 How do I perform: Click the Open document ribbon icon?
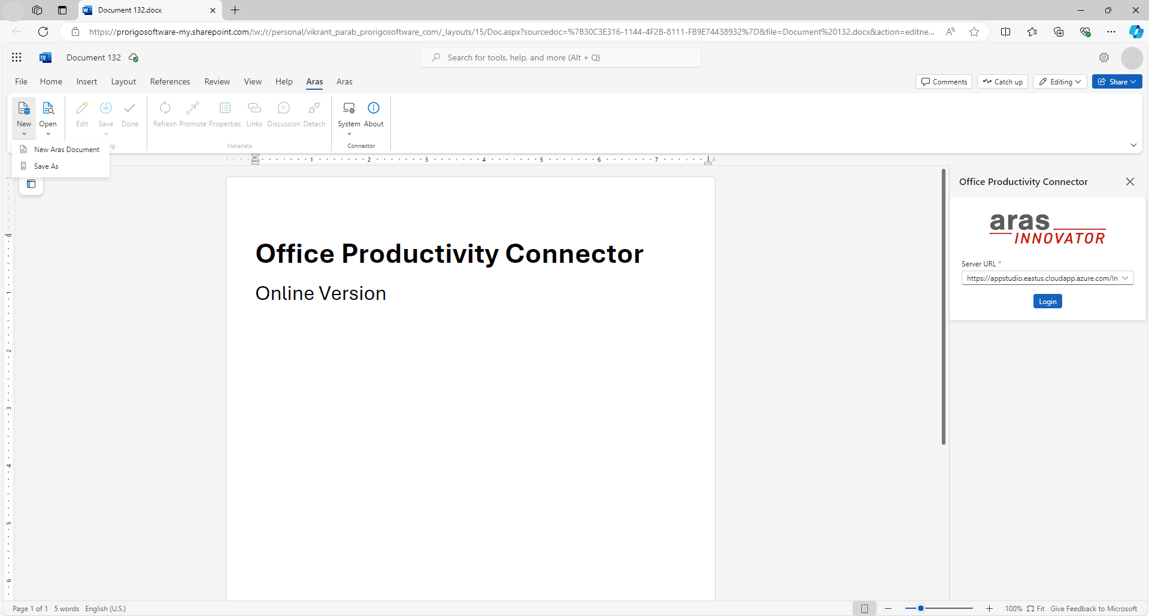tap(48, 108)
